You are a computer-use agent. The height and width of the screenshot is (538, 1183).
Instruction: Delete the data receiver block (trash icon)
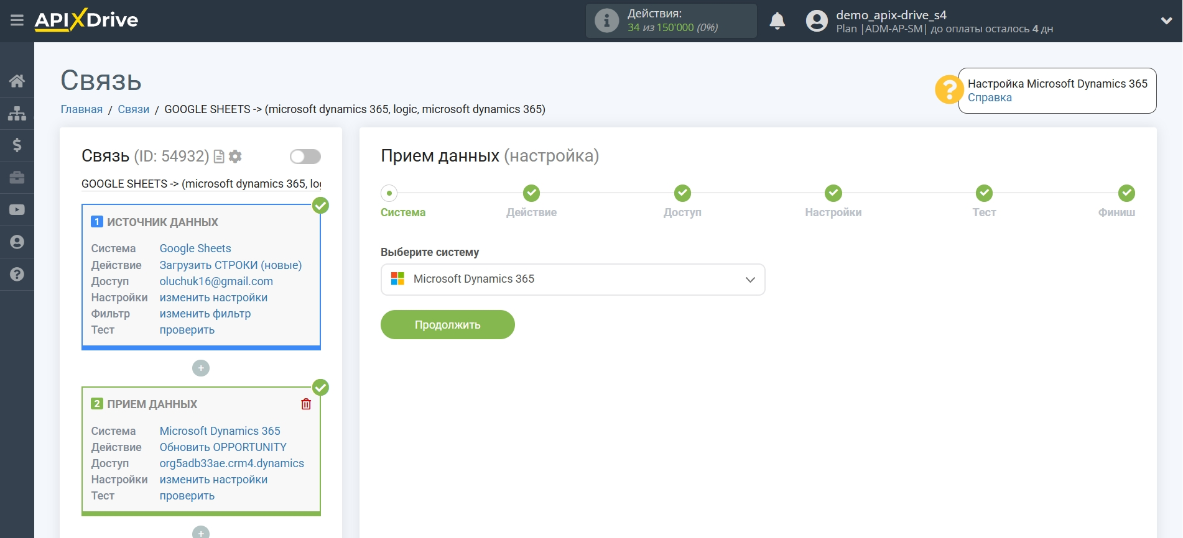[x=306, y=404]
